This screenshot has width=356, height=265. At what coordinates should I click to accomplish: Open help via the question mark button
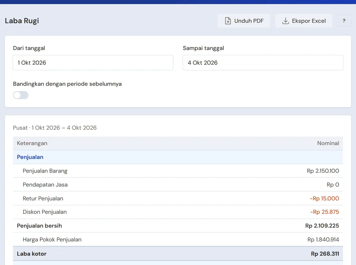pyautogui.click(x=344, y=21)
